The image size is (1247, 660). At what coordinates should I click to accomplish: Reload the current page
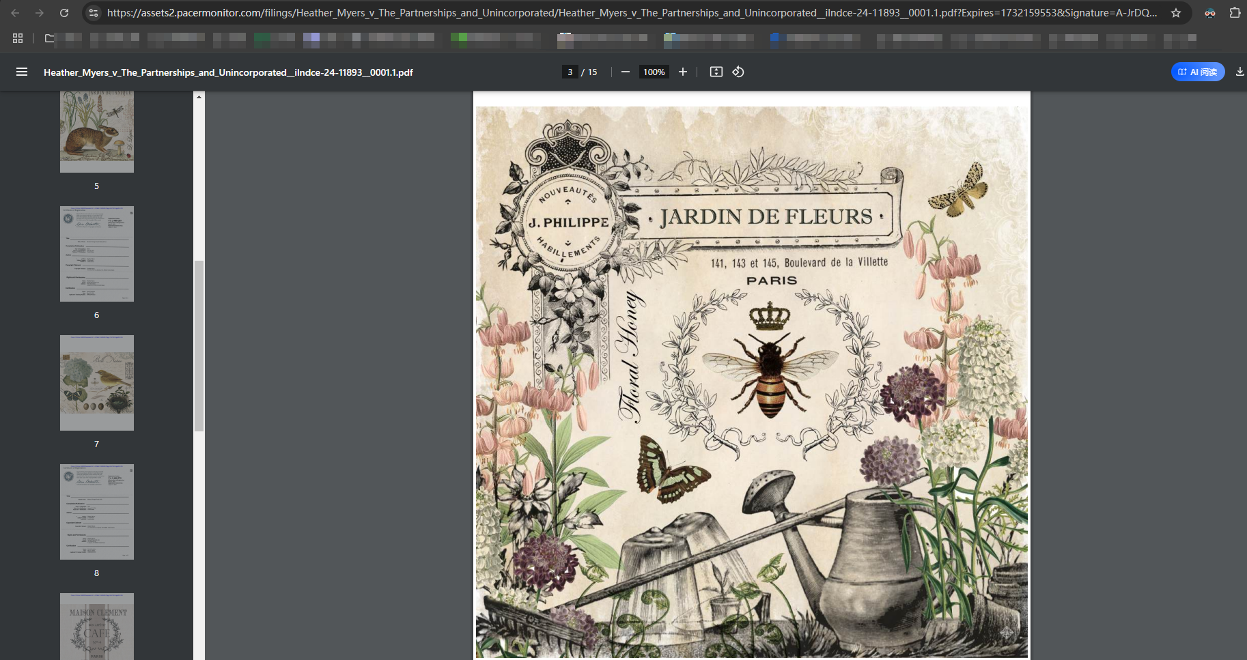point(64,13)
